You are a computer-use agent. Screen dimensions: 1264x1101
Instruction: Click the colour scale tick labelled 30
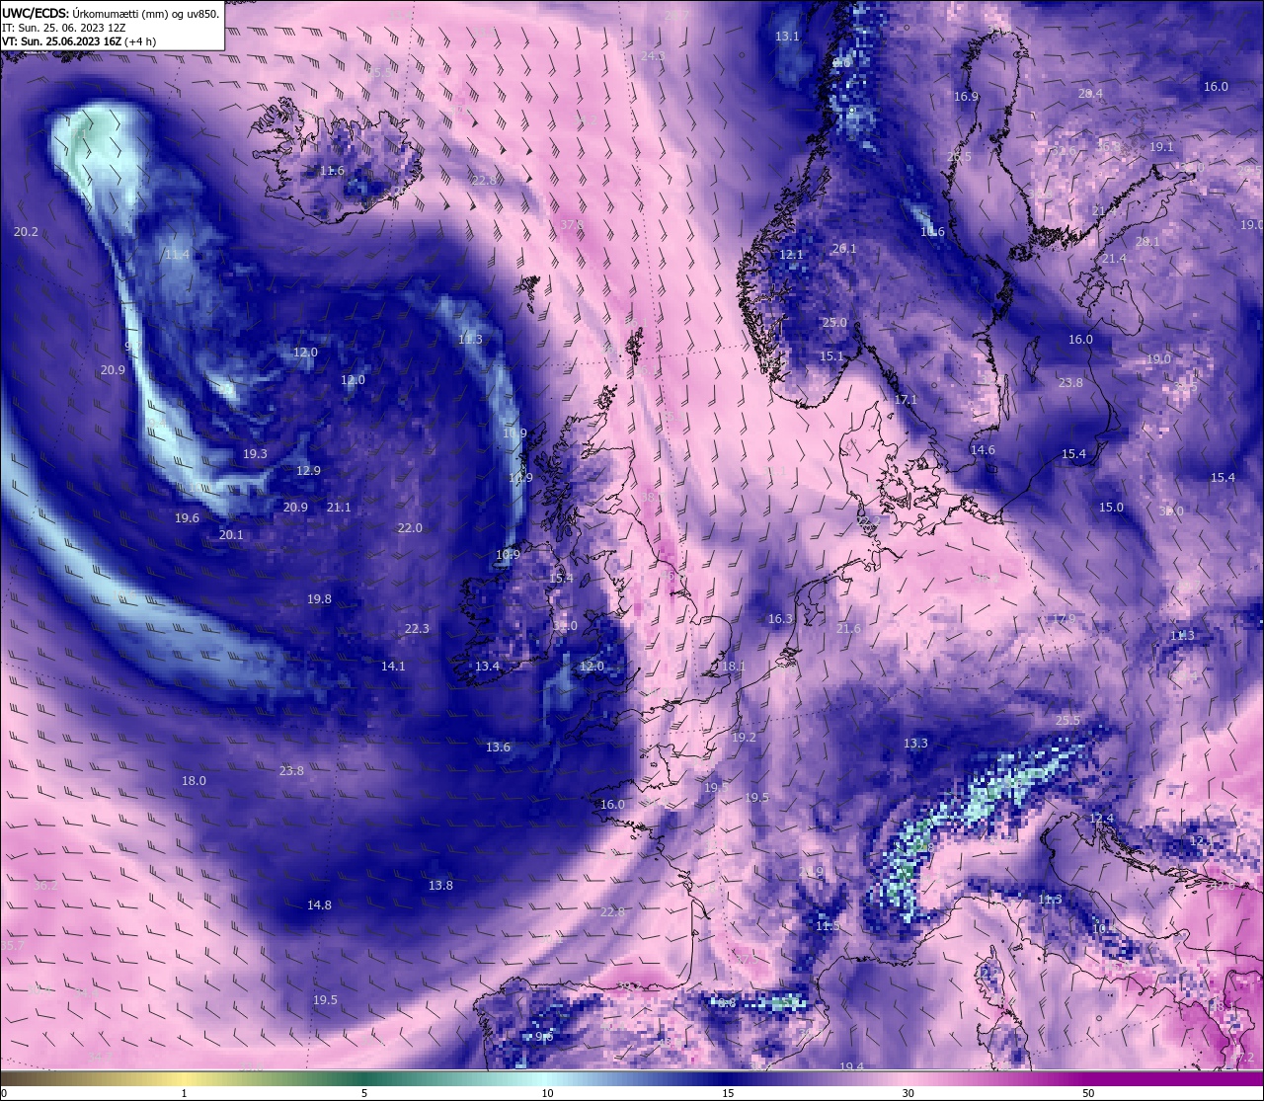coord(908,1093)
